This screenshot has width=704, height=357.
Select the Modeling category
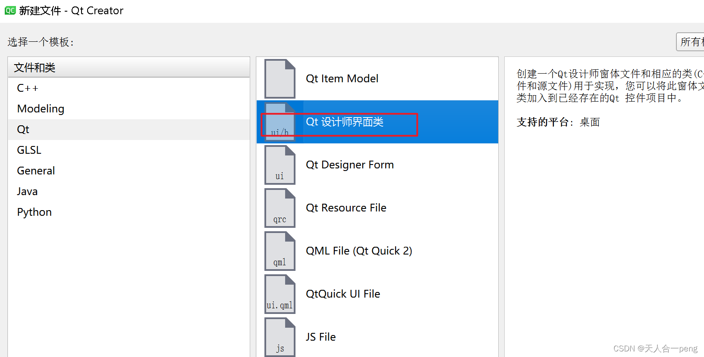tap(129, 109)
